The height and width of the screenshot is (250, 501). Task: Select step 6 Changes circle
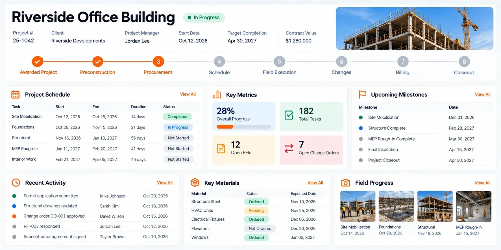pyautogui.click(x=342, y=61)
